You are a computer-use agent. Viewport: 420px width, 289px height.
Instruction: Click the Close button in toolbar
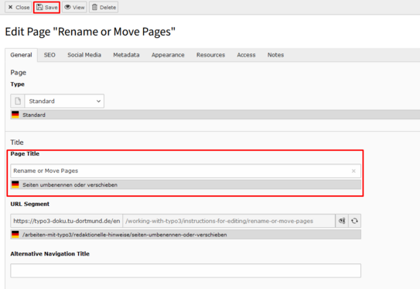coord(19,7)
